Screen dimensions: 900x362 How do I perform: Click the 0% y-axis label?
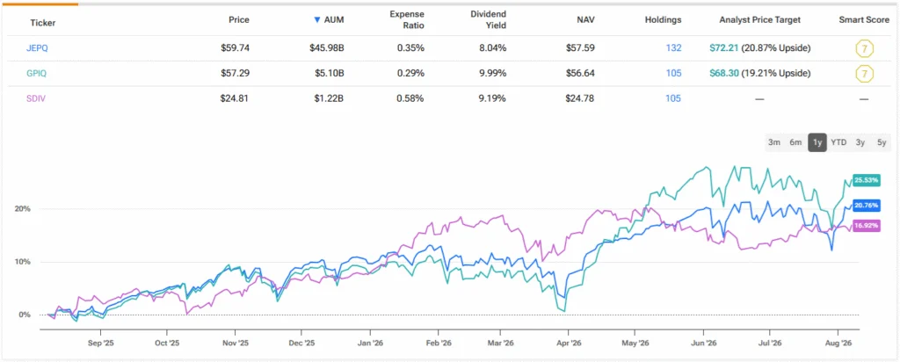click(x=25, y=315)
